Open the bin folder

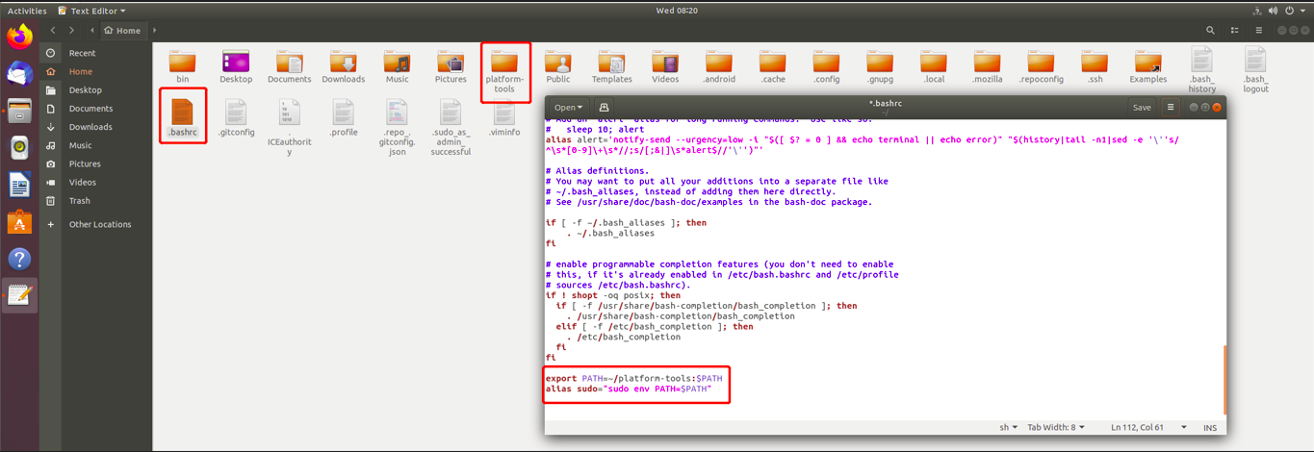point(182,66)
